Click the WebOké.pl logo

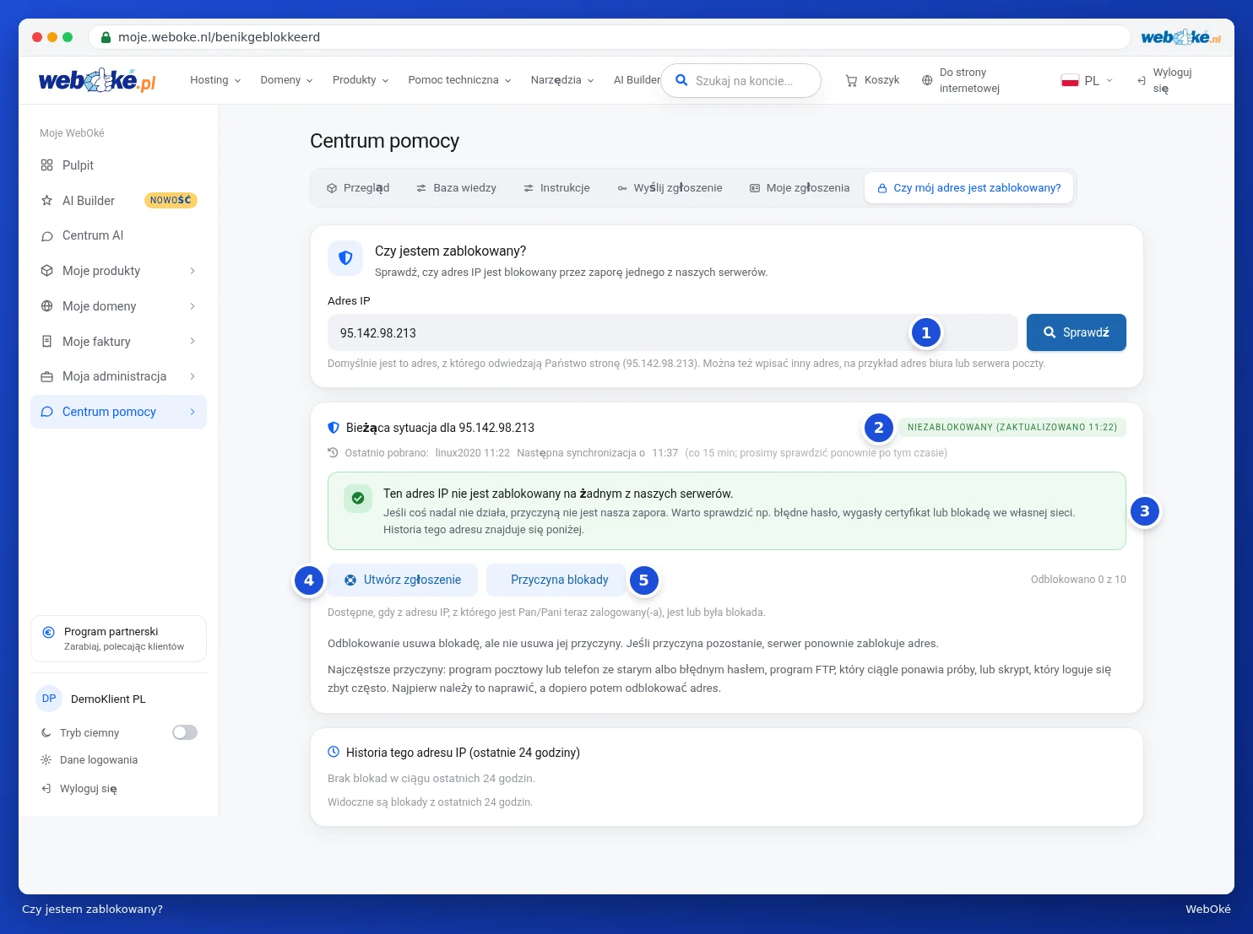pos(97,80)
